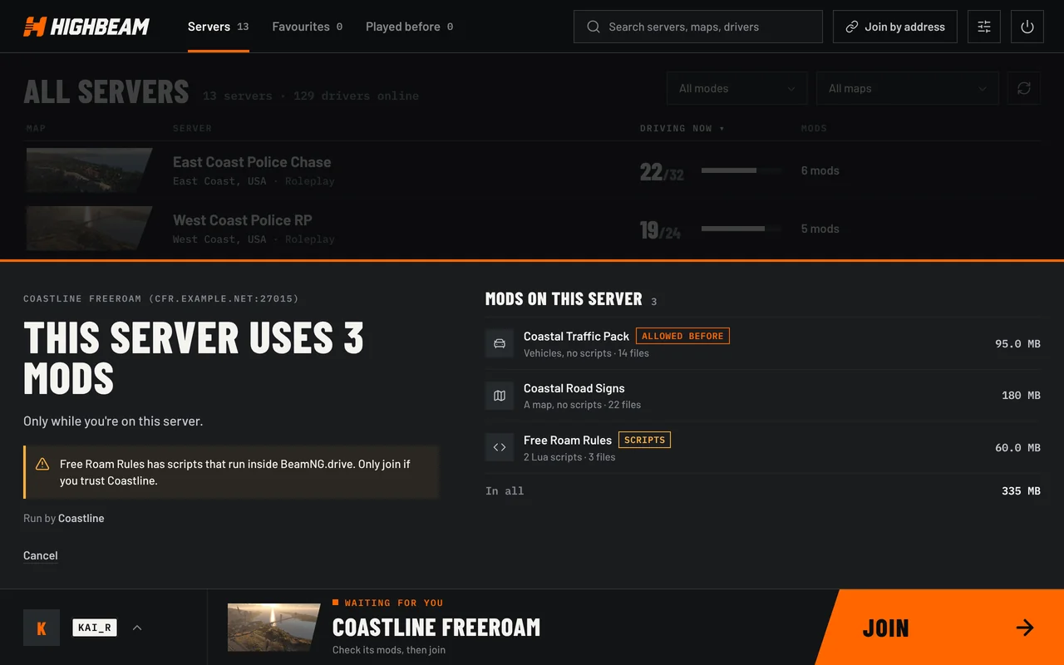
Task: Click the SCRIPTS badge
Action: (644, 440)
